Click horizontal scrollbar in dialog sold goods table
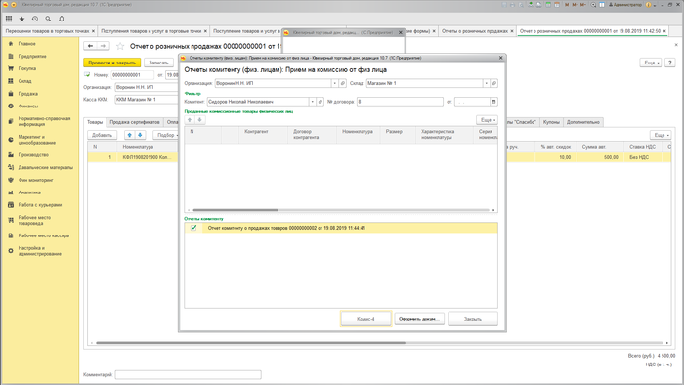 235,210
